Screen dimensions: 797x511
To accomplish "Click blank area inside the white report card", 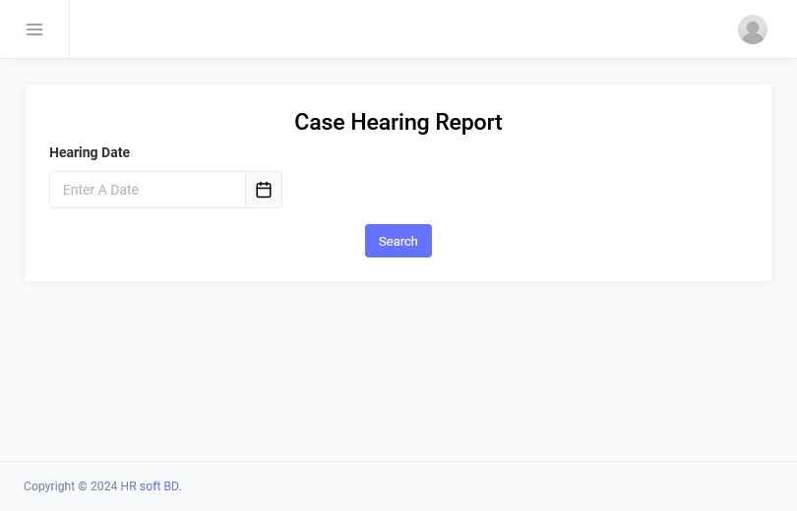I will point(590,197).
